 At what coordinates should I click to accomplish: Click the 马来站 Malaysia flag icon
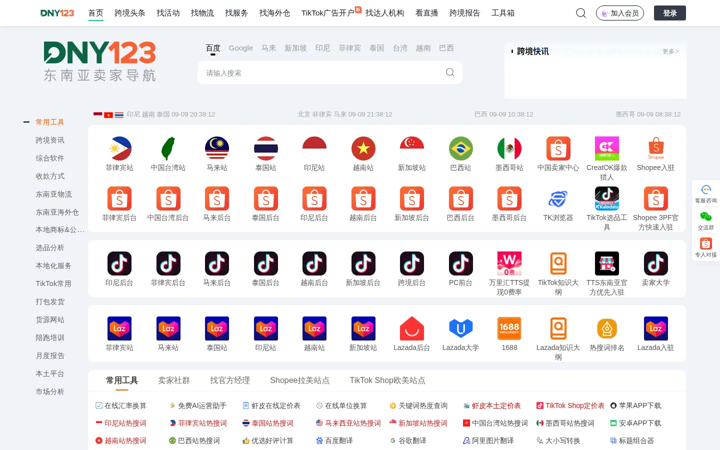point(217,148)
